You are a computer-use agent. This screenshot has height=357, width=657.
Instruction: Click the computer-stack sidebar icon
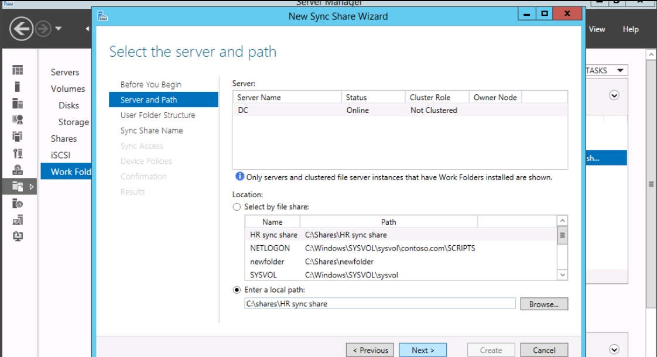tap(18, 220)
